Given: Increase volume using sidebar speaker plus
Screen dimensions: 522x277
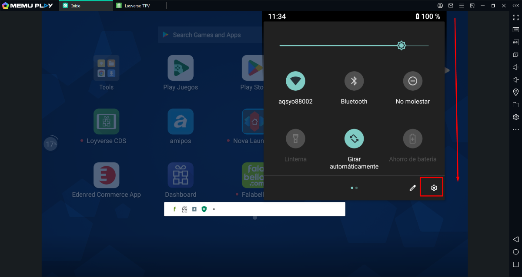Looking at the screenshot, I should pyautogui.click(x=516, y=67).
